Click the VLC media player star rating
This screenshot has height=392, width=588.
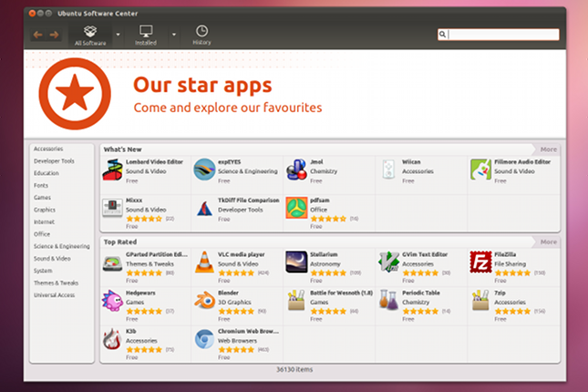236,273
